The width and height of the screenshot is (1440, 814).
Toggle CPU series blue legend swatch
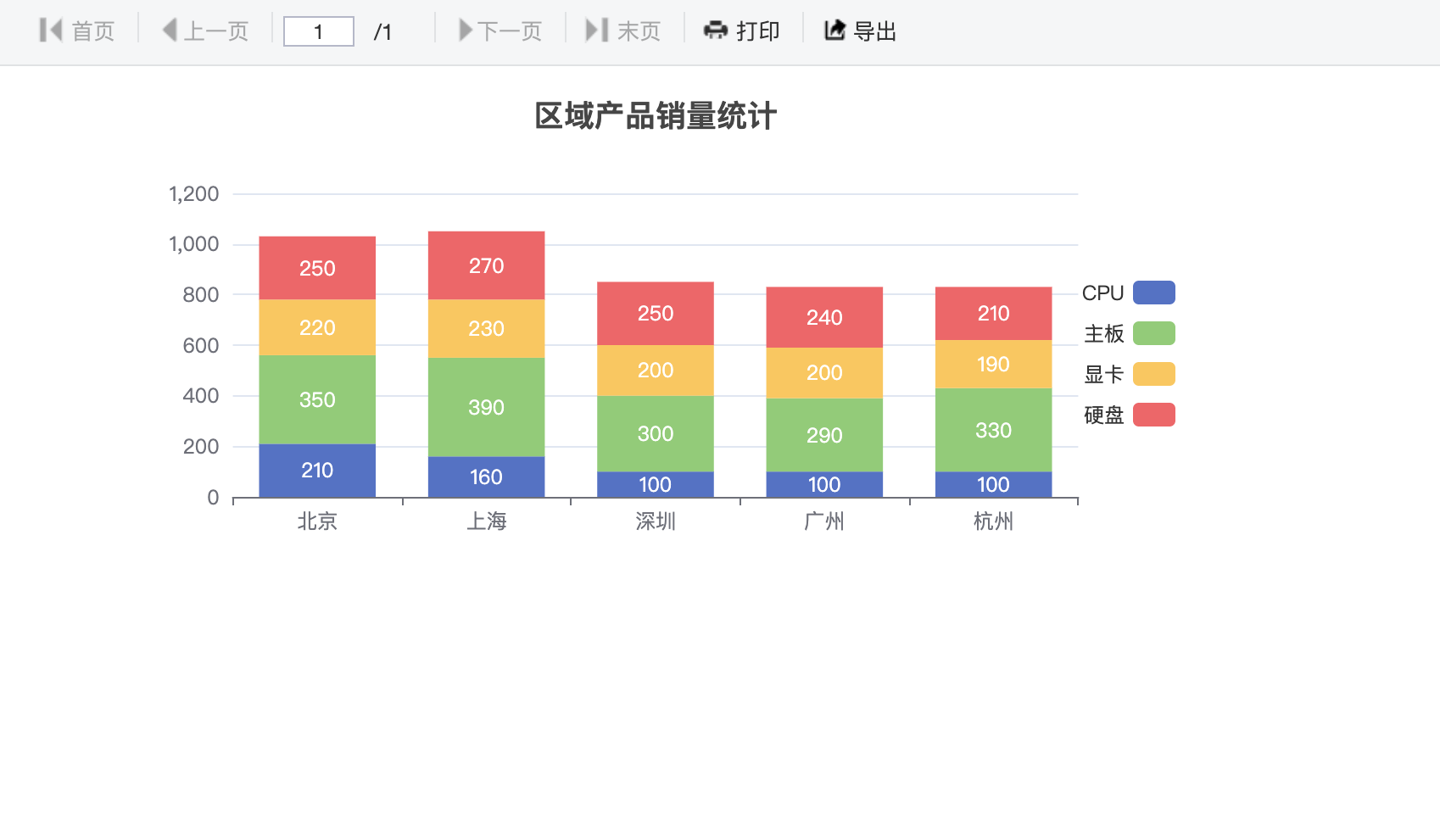(x=1154, y=293)
